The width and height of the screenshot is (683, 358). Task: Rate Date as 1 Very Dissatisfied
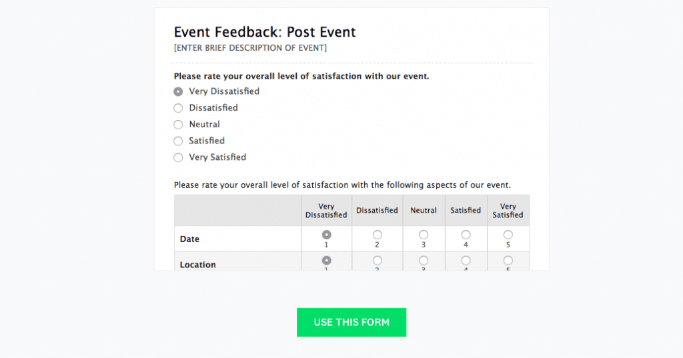[x=326, y=235]
